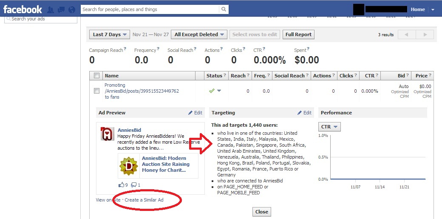This screenshot has height=219, width=442.
Task: Click the AnniesBid page profile picture
Action: point(107,134)
